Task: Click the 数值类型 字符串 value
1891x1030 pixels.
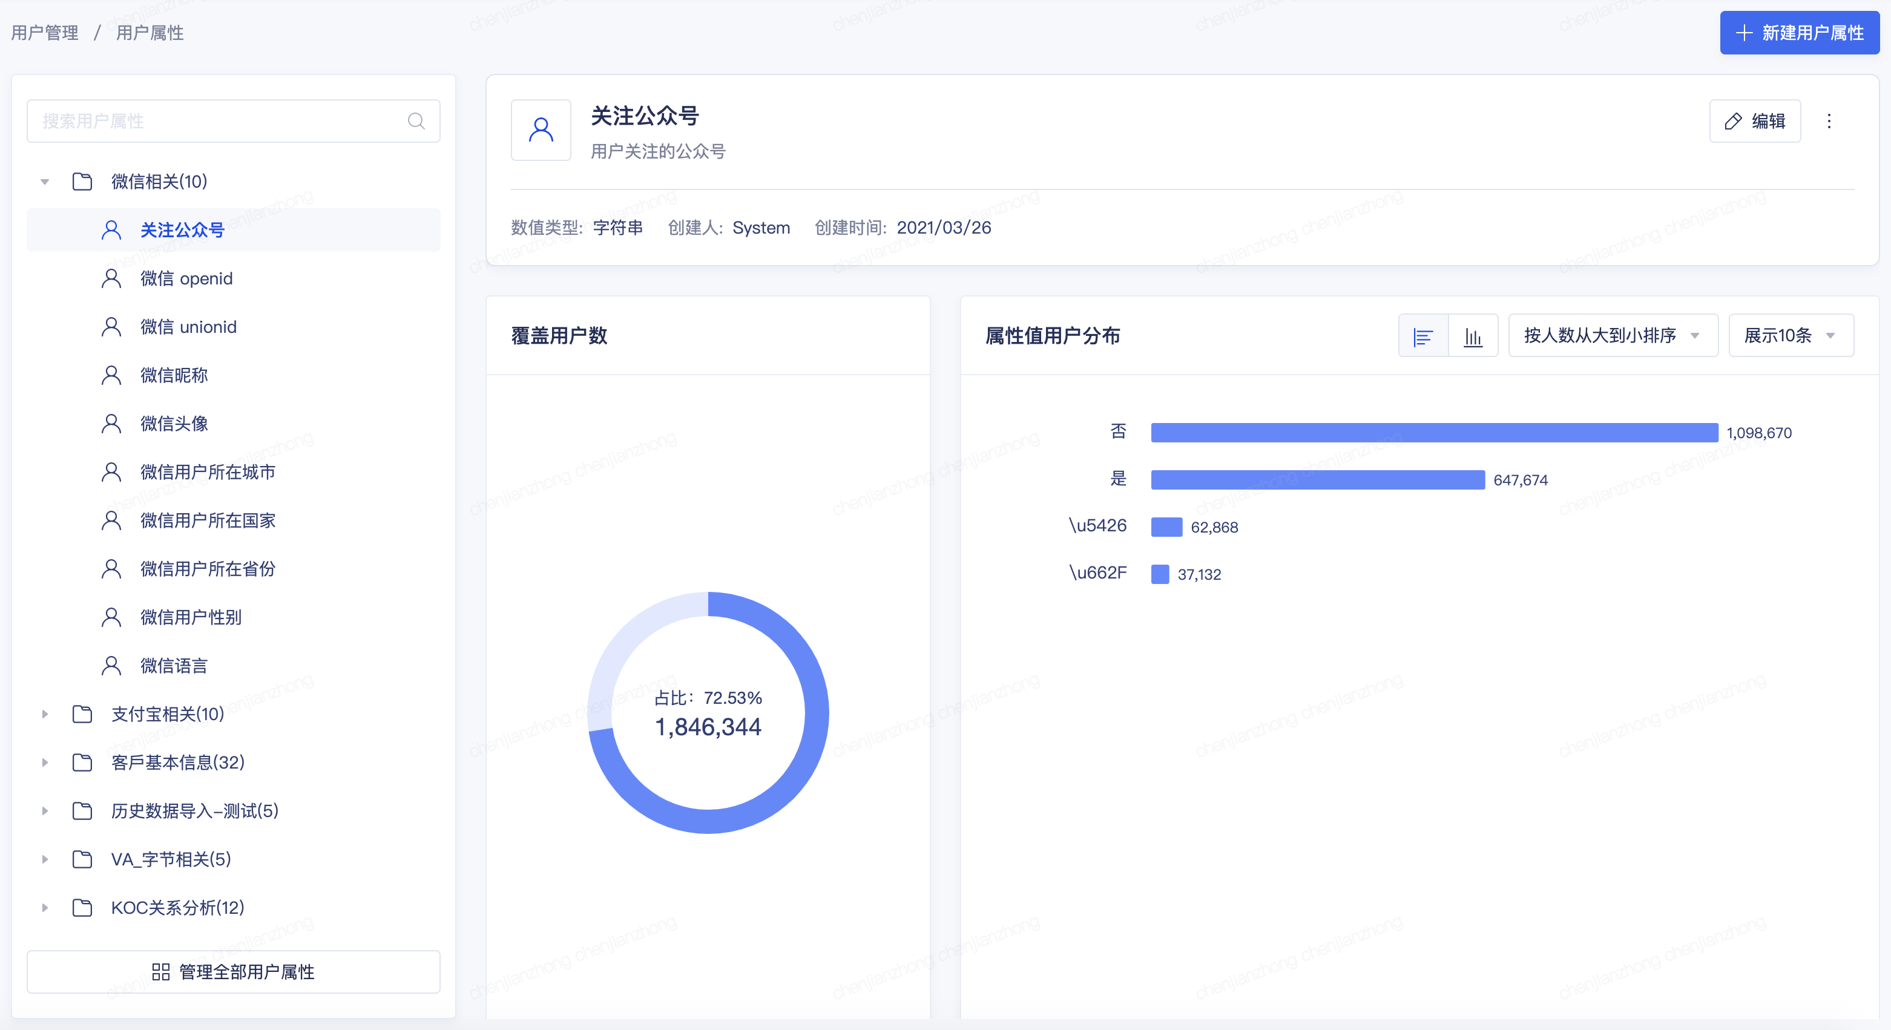Action: pos(617,228)
